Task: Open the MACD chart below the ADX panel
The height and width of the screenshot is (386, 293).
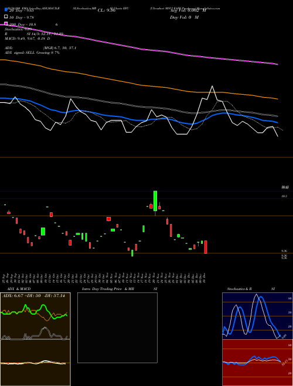Action: (x=35, y=363)
